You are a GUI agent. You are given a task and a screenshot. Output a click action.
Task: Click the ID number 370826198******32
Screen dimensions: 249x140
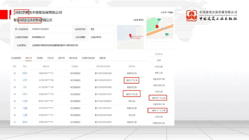coord(46,122)
